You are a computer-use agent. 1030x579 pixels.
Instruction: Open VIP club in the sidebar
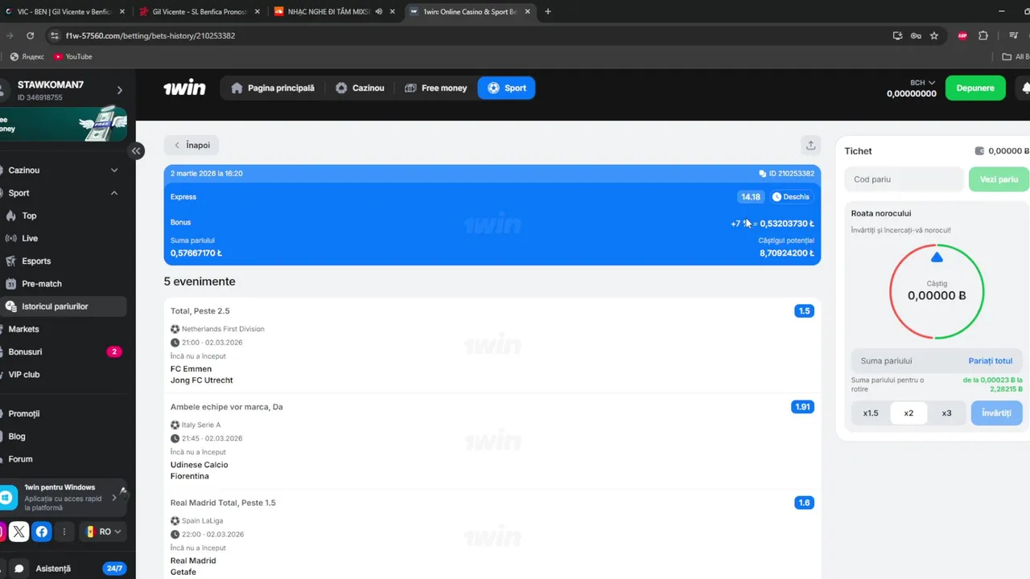pos(64,374)
